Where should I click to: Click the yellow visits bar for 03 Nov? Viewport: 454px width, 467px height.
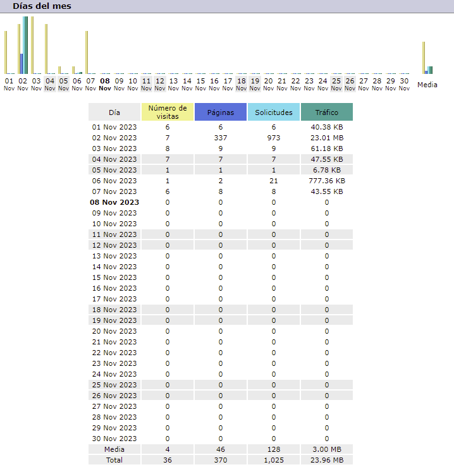[32, 45]
